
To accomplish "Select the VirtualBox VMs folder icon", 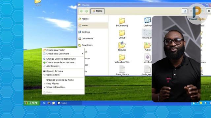I will (122, 57).
